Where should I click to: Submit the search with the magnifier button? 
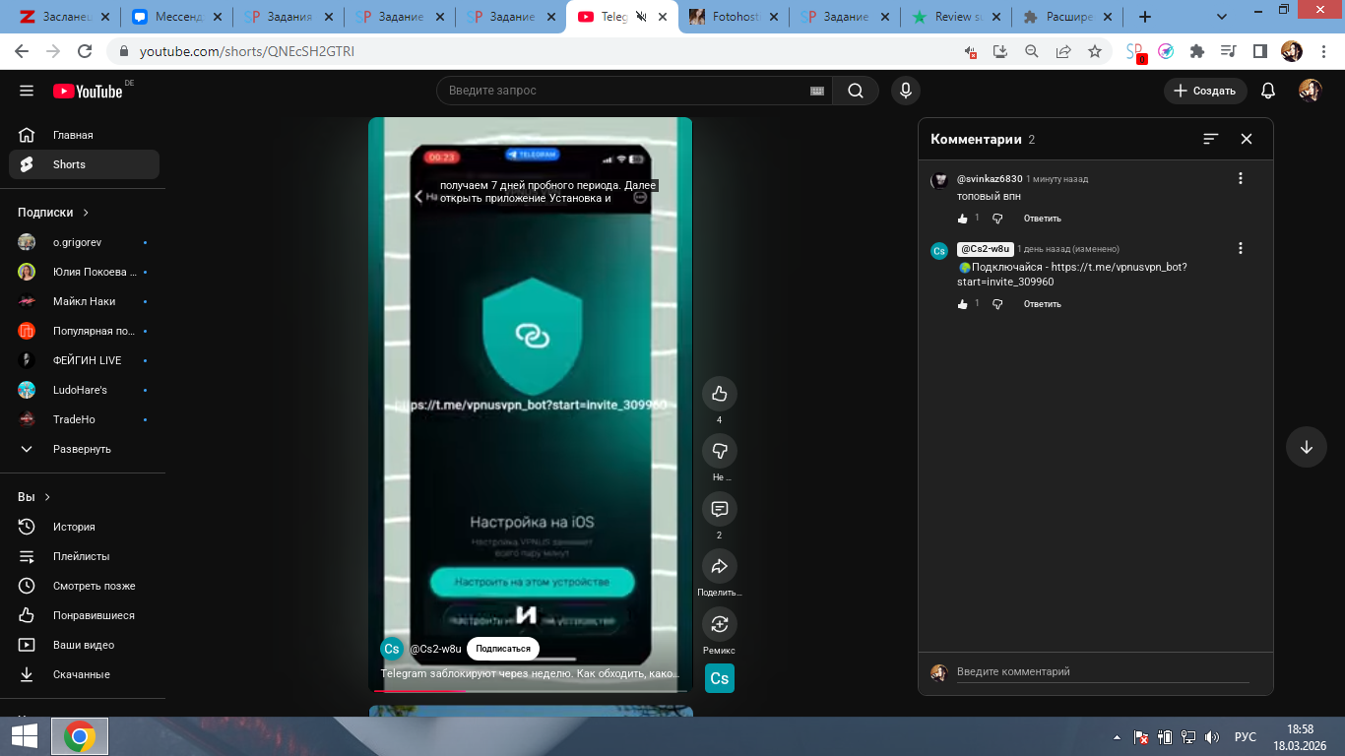856,91
